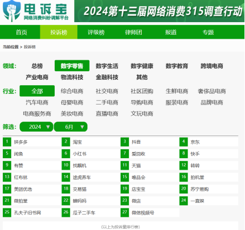Open rank 25 entry 孔夫子旧书网
The height and width of the screenshot is (230, 245).
pyautogui.click(x=28, y=213)
